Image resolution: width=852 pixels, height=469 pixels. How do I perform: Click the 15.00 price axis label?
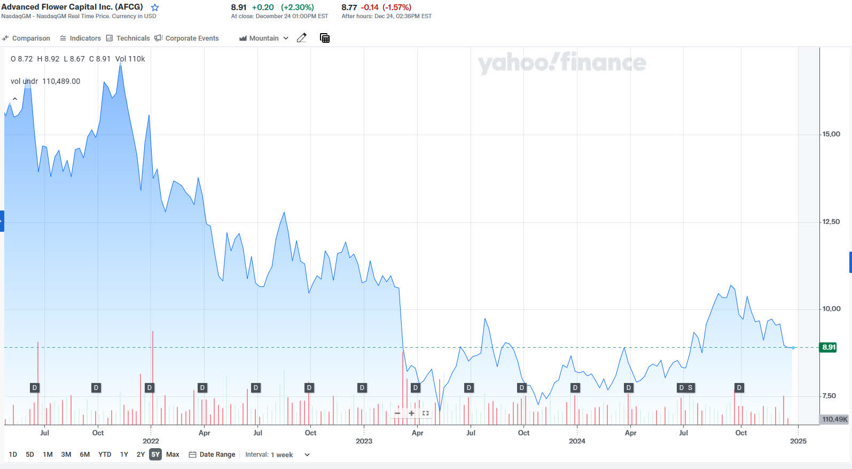point(831,134)
